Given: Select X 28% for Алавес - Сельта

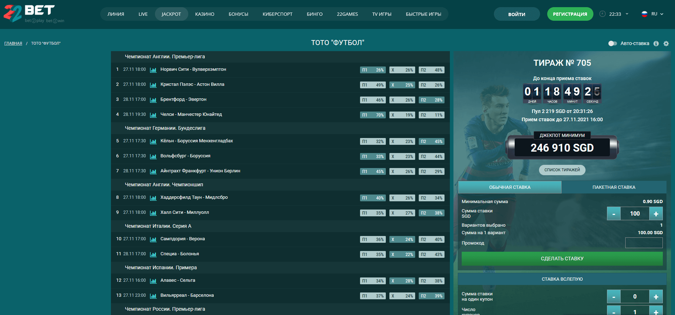Looking at the screenshot, I should (402, 281).
